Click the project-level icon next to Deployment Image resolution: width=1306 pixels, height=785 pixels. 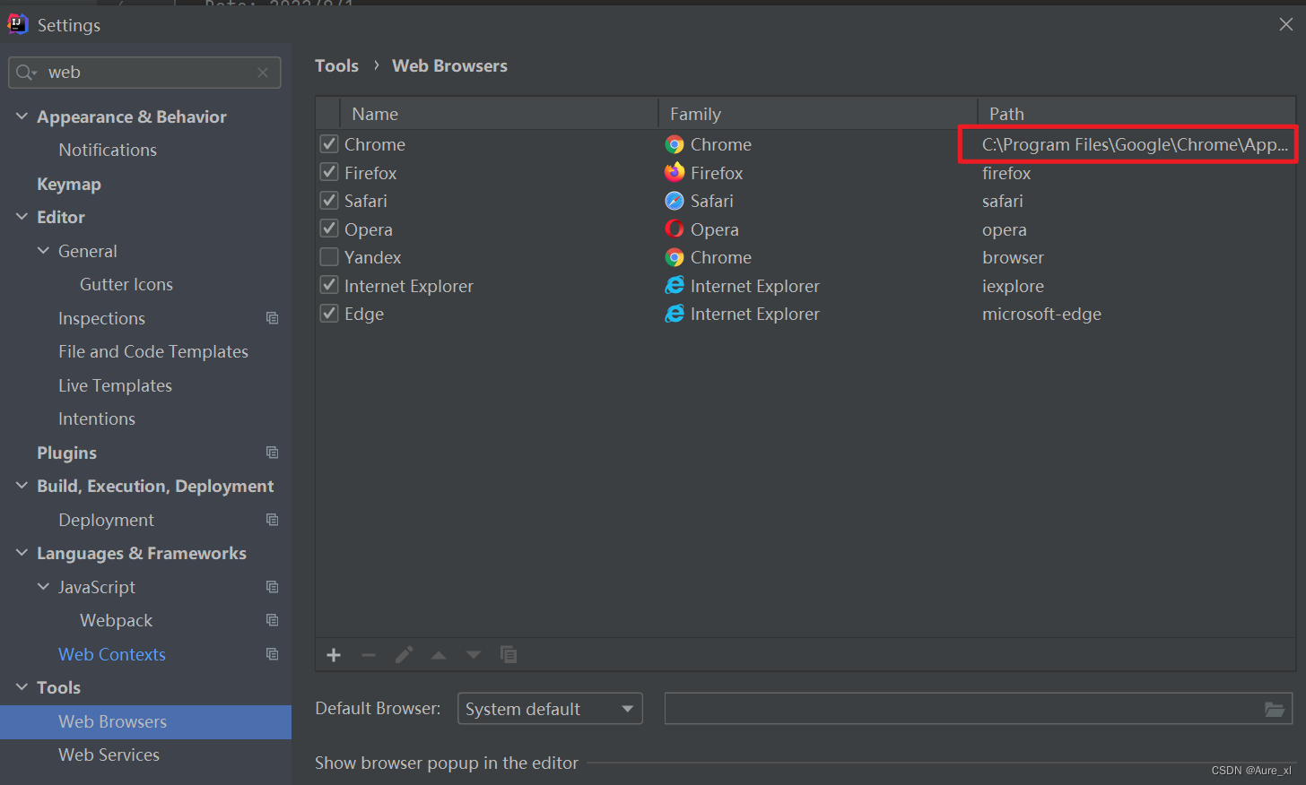pos(273,520)
